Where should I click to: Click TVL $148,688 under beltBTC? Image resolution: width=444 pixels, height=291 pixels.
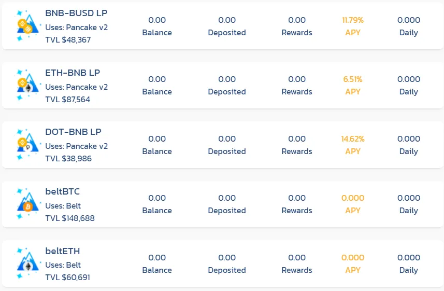coord(70,218)
